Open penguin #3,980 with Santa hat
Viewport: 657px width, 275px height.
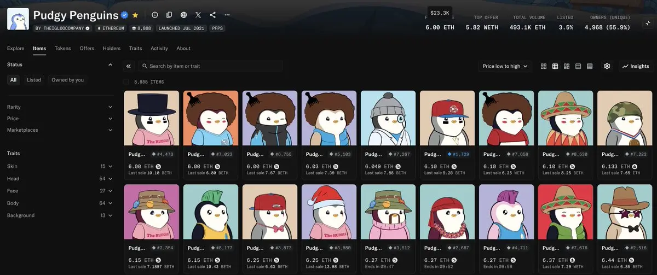click(329, 229)
